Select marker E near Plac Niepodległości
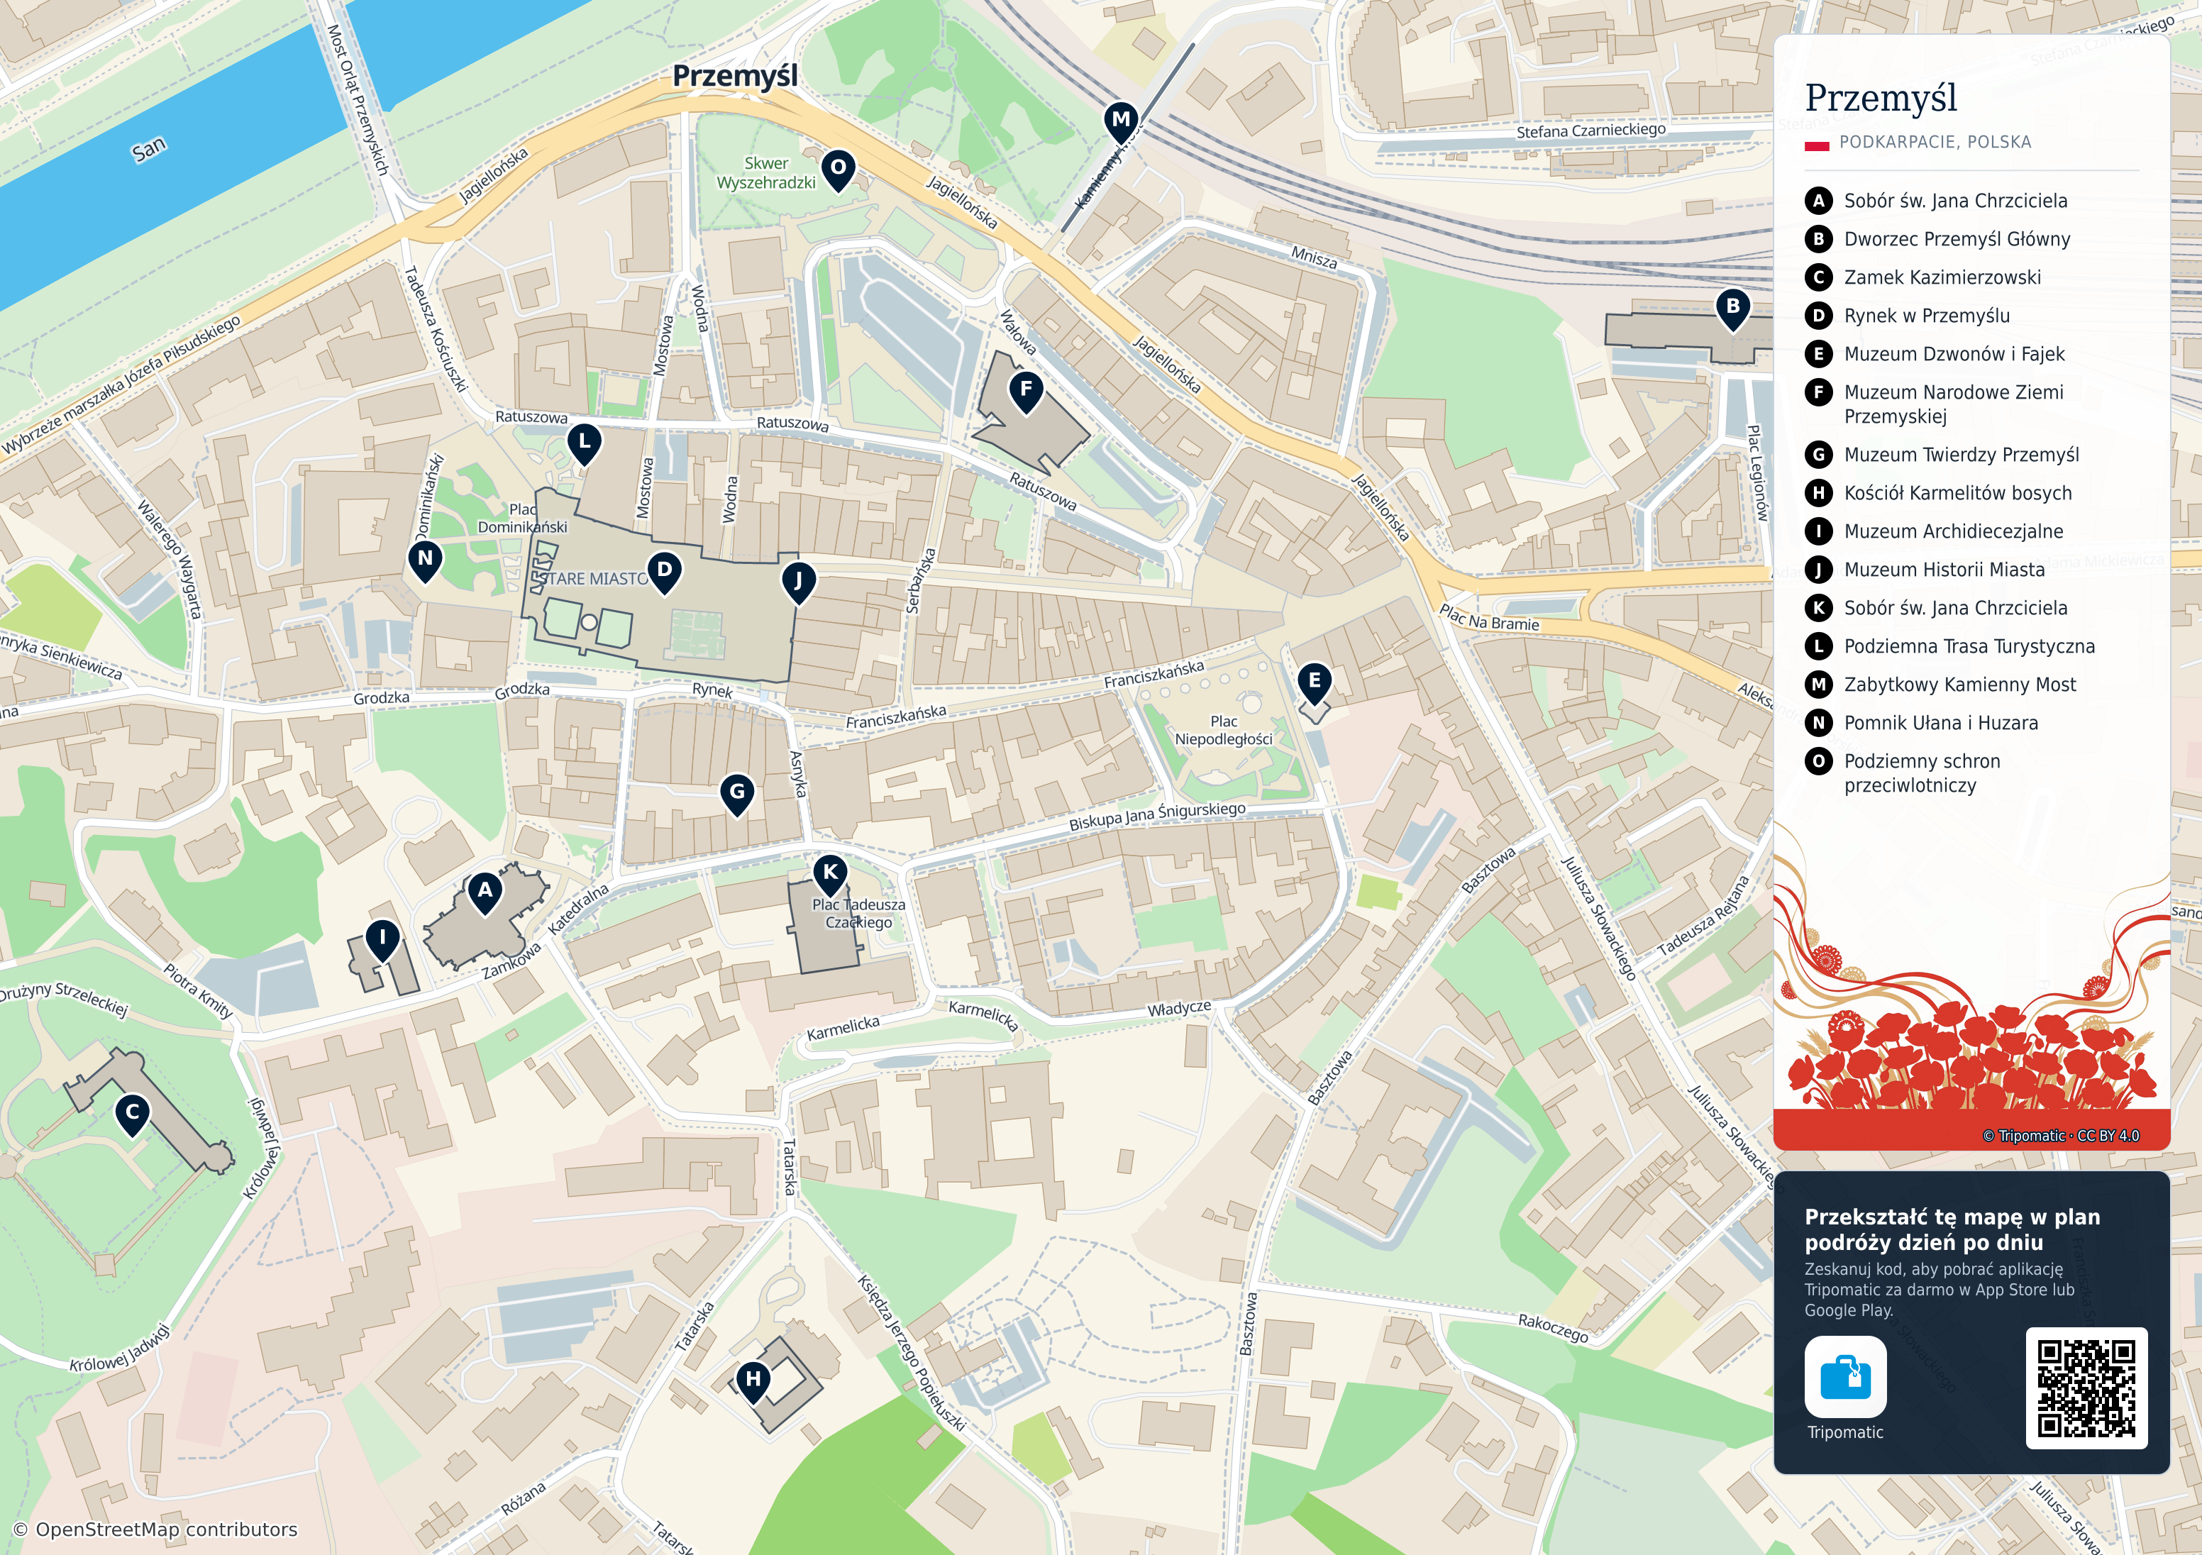Viewport: 2202px width, 1555px height. point(1314,683)
